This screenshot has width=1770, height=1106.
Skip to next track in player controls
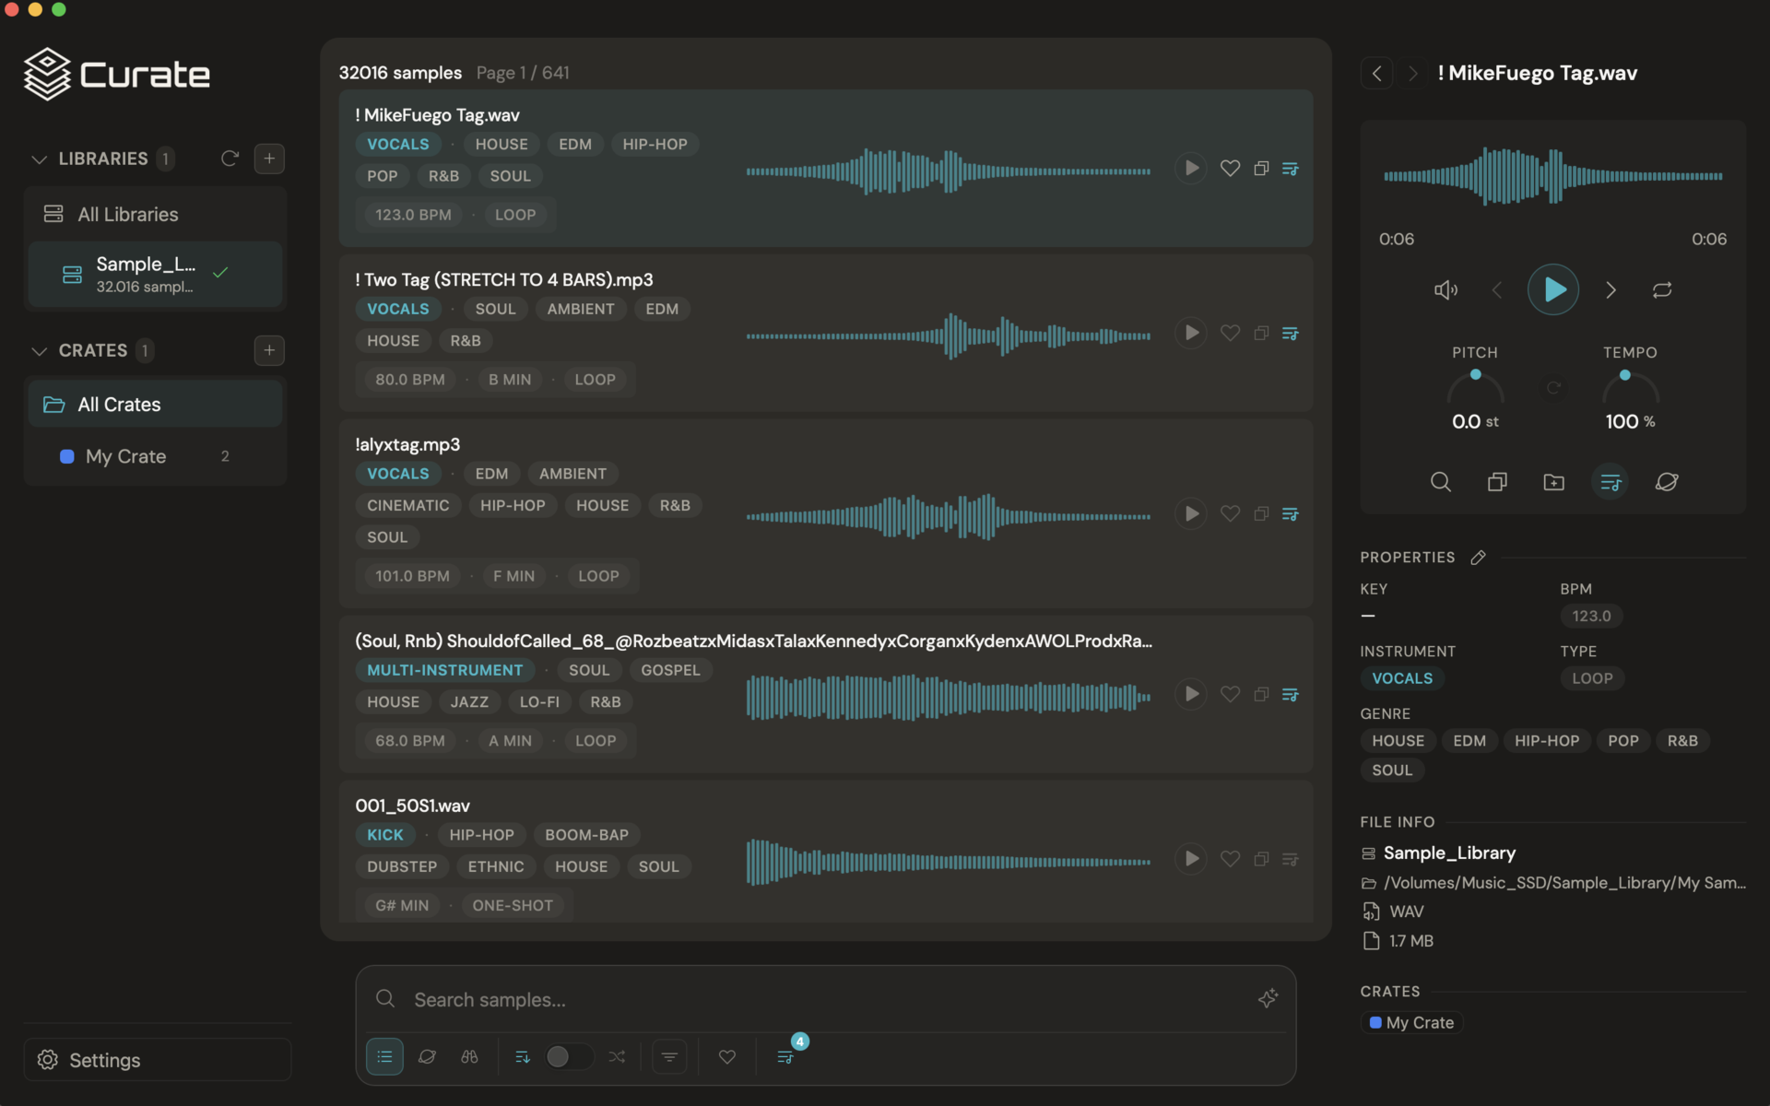(1611, 290)
